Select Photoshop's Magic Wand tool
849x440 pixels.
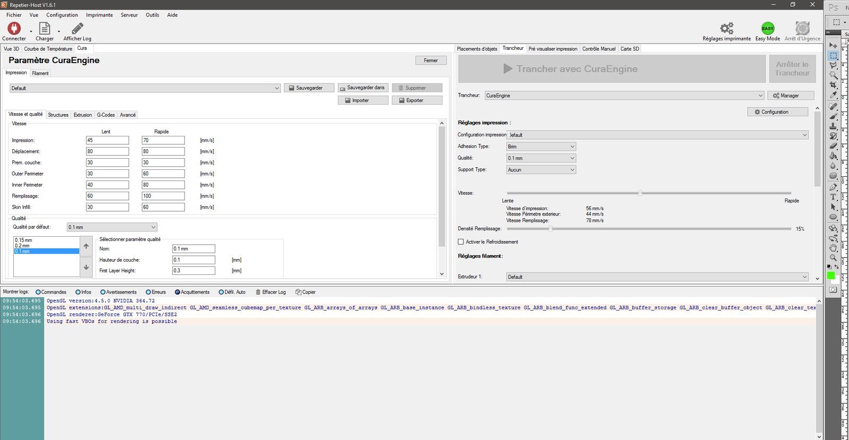pyautogui.click(x=833, y=75)
